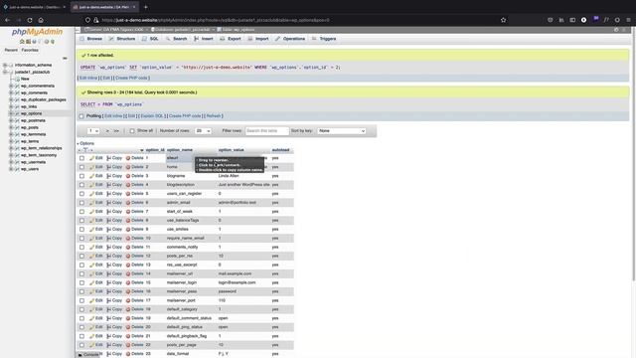This screenshot has height=358, width=636.
Task: Open wp_usermeta table
Action: point(33,162)
